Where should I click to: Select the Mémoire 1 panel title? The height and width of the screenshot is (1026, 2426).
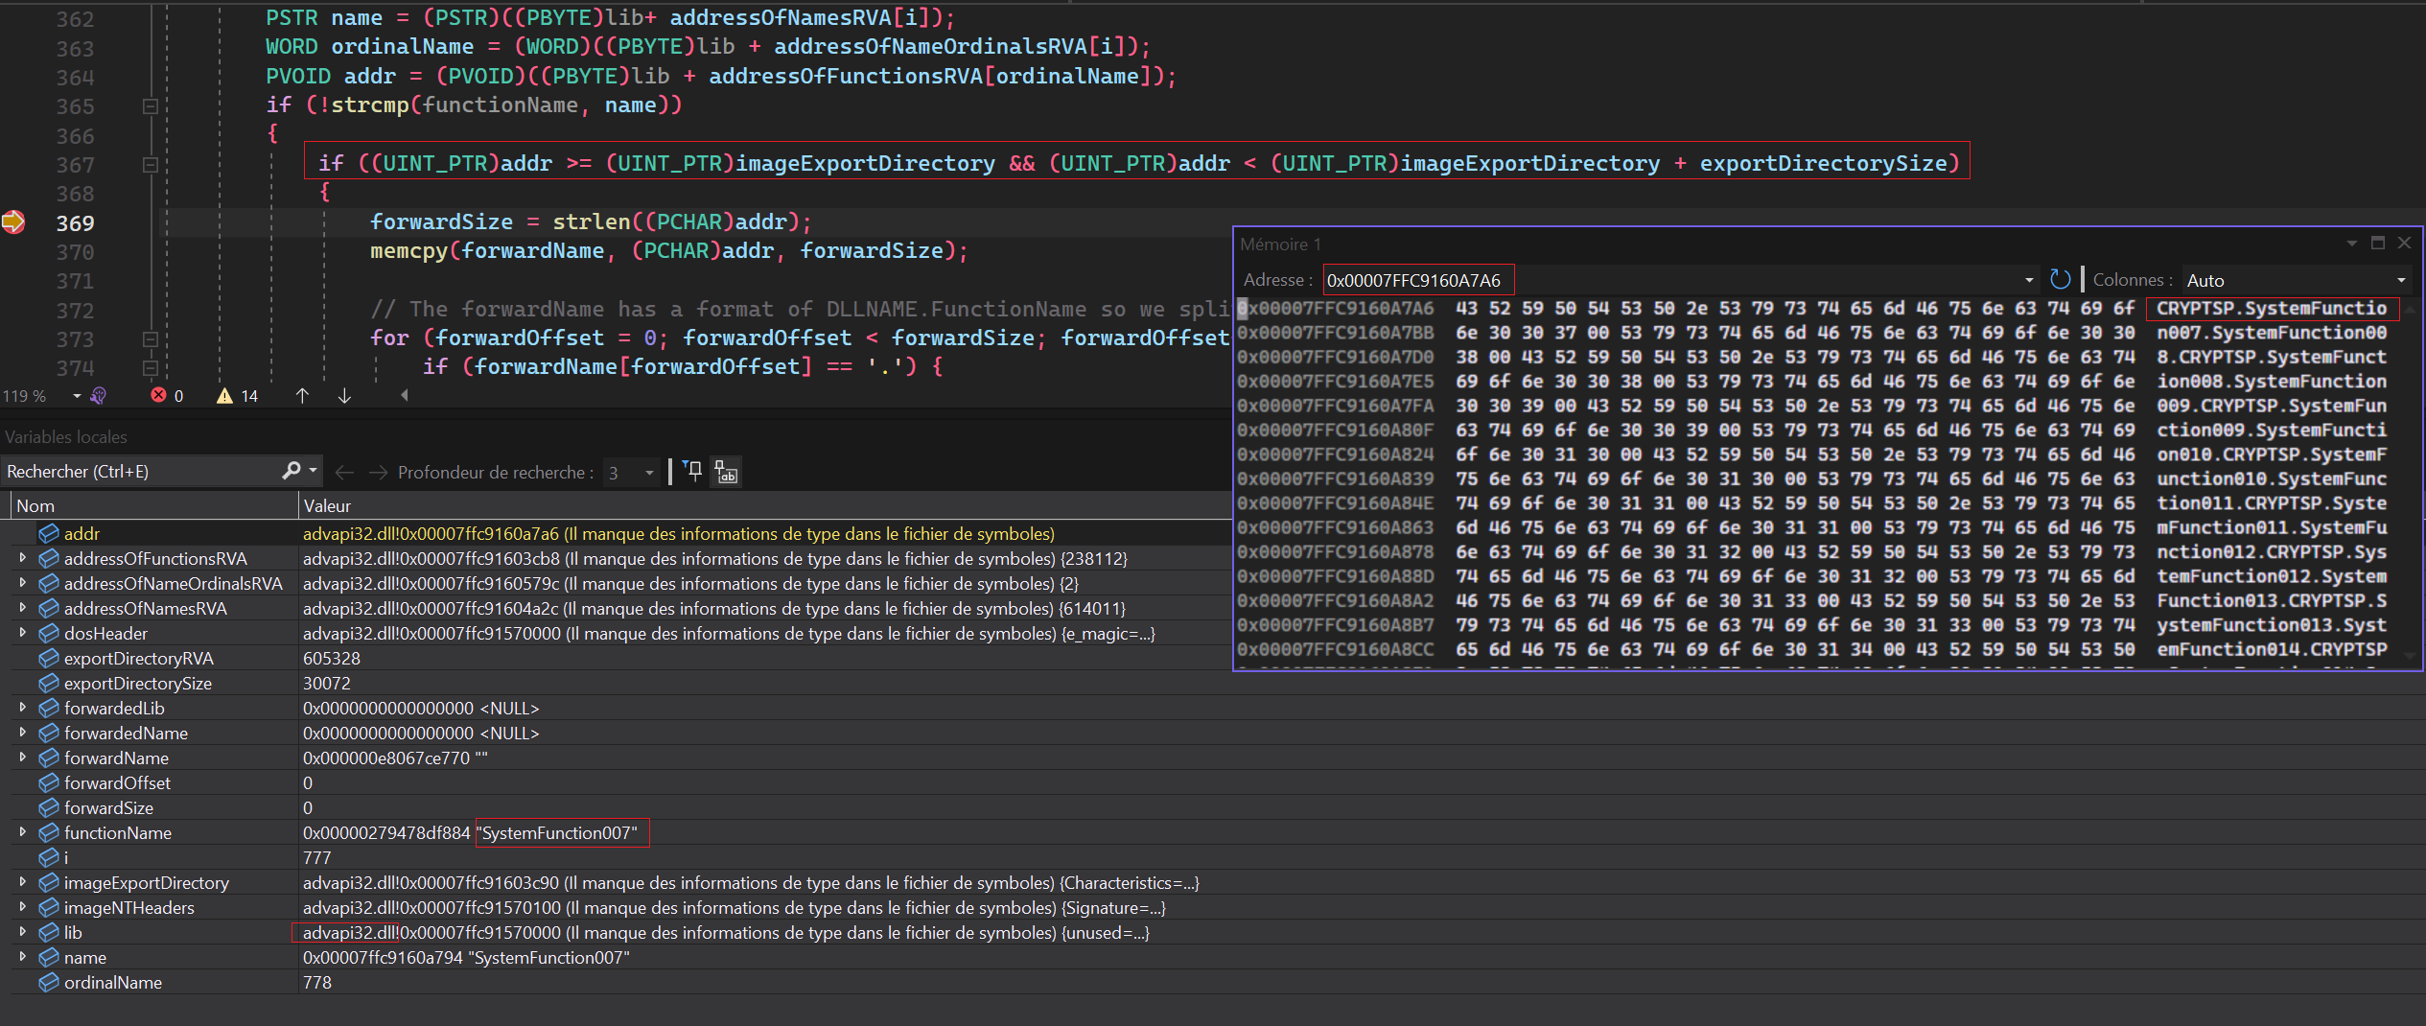(1280, 245)
